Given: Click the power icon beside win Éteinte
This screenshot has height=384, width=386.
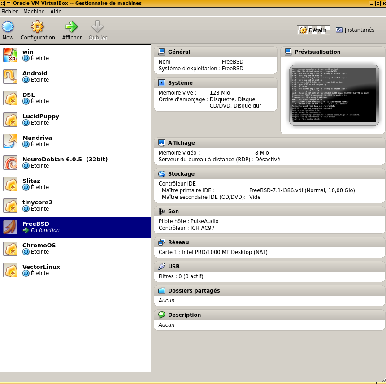Looking at the screenshot, I should click(26, 58).
